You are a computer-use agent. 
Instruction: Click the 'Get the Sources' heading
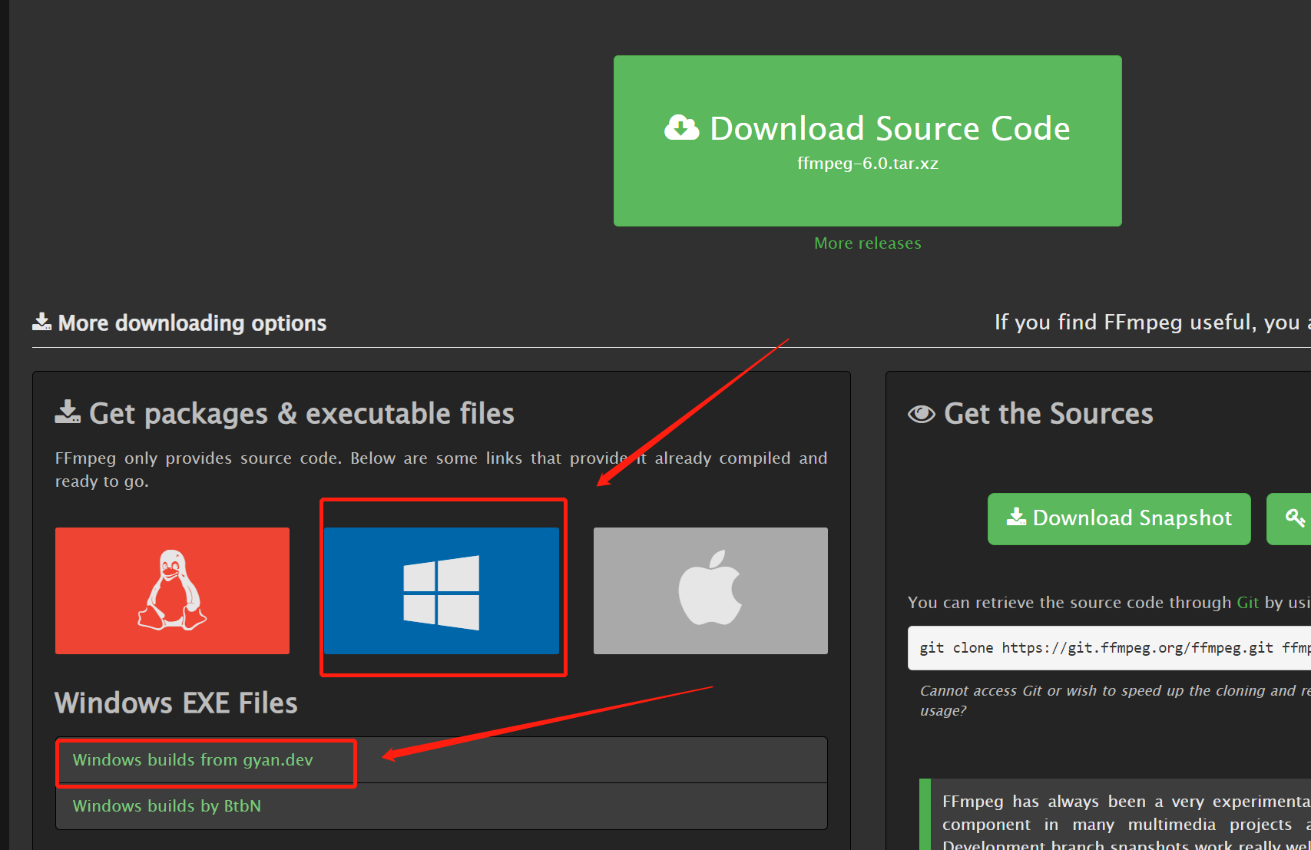pyautogui.click(x=1031, y=414)
